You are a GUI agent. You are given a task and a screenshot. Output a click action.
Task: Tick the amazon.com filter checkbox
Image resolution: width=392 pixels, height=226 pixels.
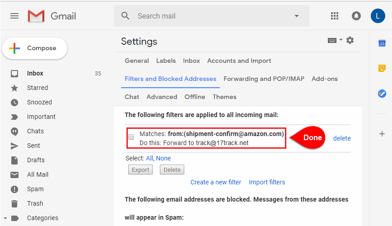point(131,137)
